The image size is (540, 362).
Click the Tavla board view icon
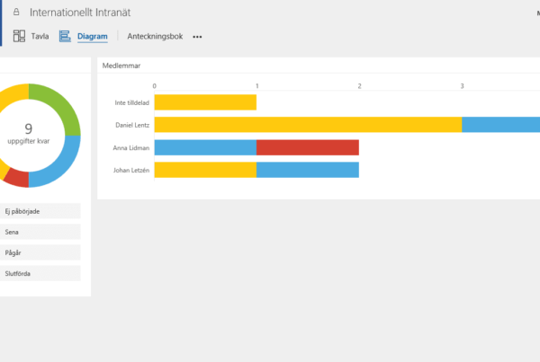coord(20,37)
